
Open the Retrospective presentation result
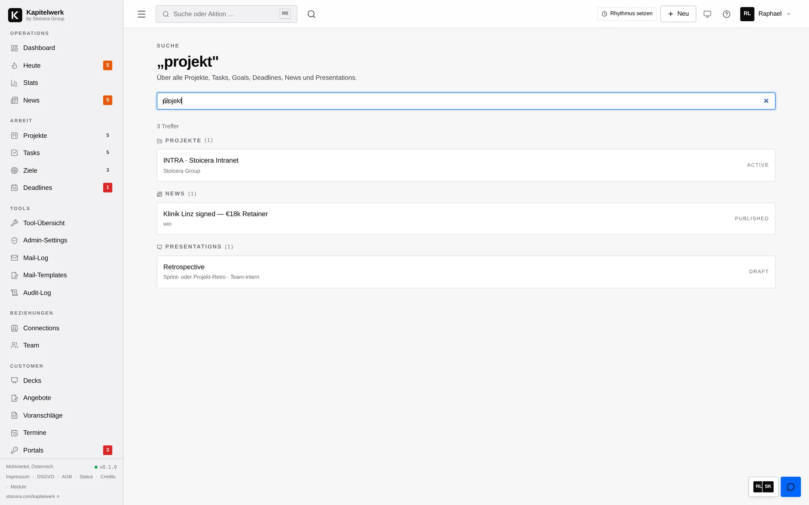pos(466,272)
